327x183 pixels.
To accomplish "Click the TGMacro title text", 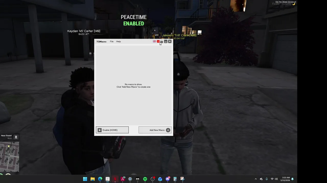I will [x=101, y=41].
